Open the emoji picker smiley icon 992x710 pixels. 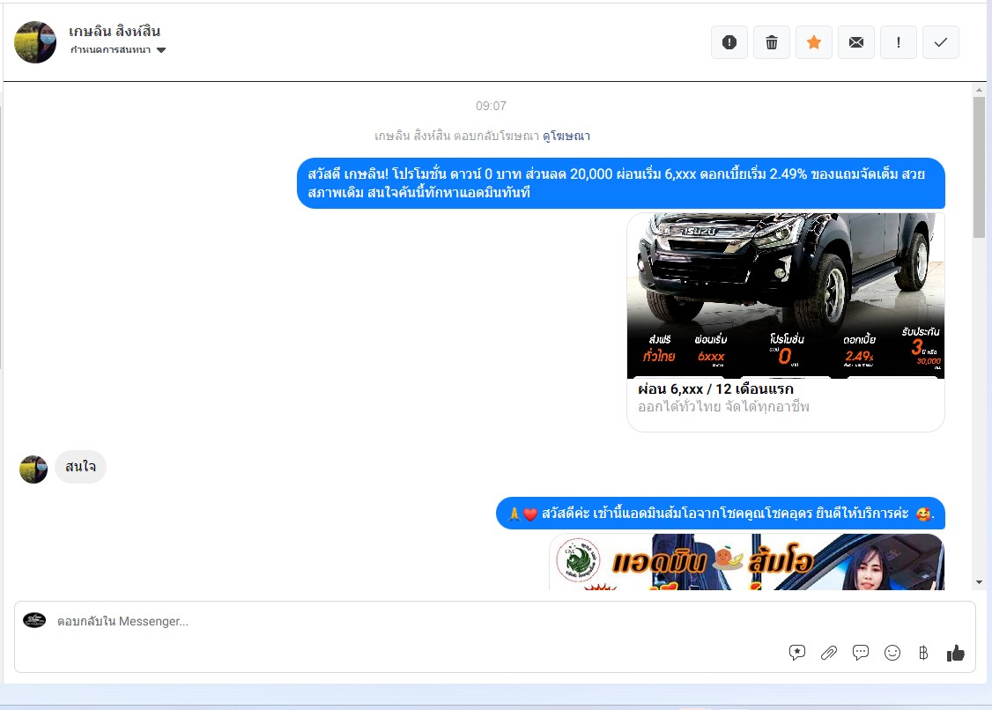(x=892, y=653)
